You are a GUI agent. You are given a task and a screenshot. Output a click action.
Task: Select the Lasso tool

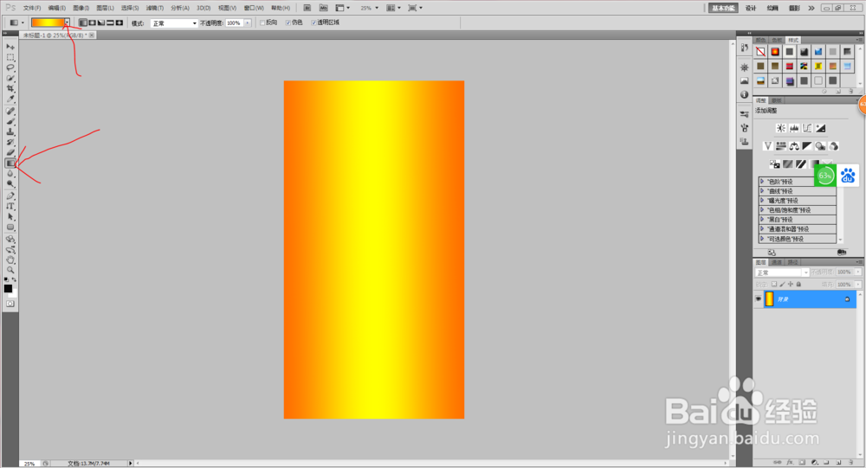[x=10, y=67]
